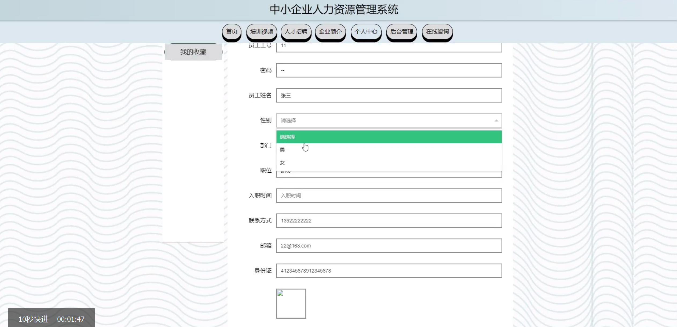Select 女 from gender dropdown
The image size is (677, 327).
click(282, 163)
